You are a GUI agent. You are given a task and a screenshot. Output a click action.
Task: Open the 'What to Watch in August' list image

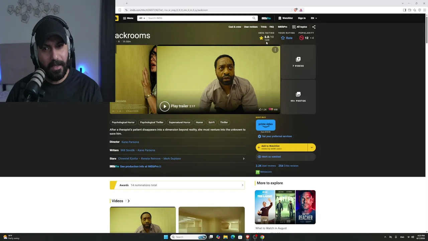pyautogui.click(x=285, y=207)
